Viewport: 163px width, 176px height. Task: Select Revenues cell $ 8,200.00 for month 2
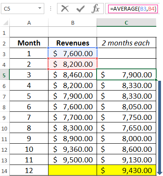(x=72, y=64)
